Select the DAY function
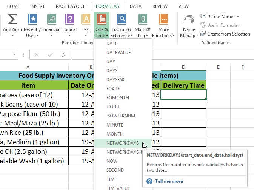Screen dimensions: 254x190 (x=123, y=62)
